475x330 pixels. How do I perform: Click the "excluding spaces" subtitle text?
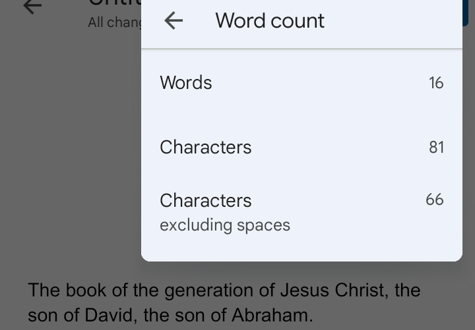[224, 225]
